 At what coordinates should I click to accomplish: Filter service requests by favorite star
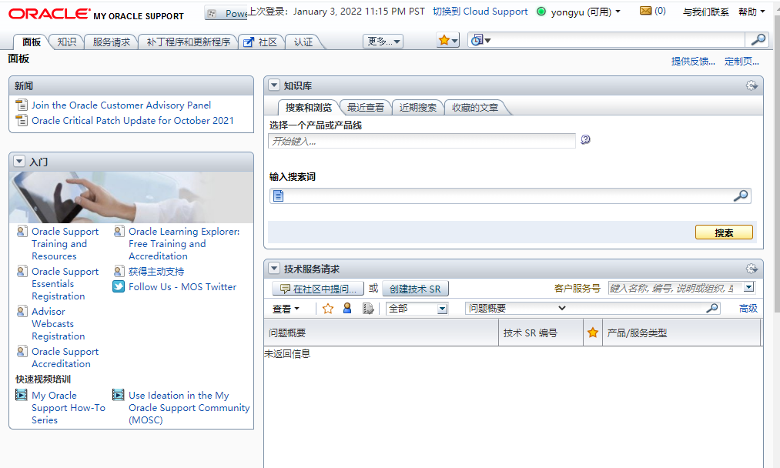click(328, 309)
